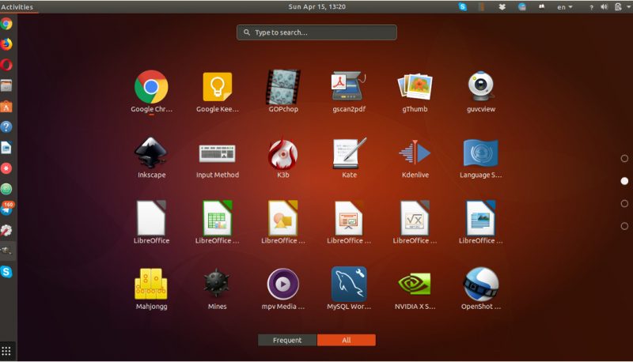Screen dimensions: 633x362
Task: Launch K3b disc burner
Action: [283, 153]
